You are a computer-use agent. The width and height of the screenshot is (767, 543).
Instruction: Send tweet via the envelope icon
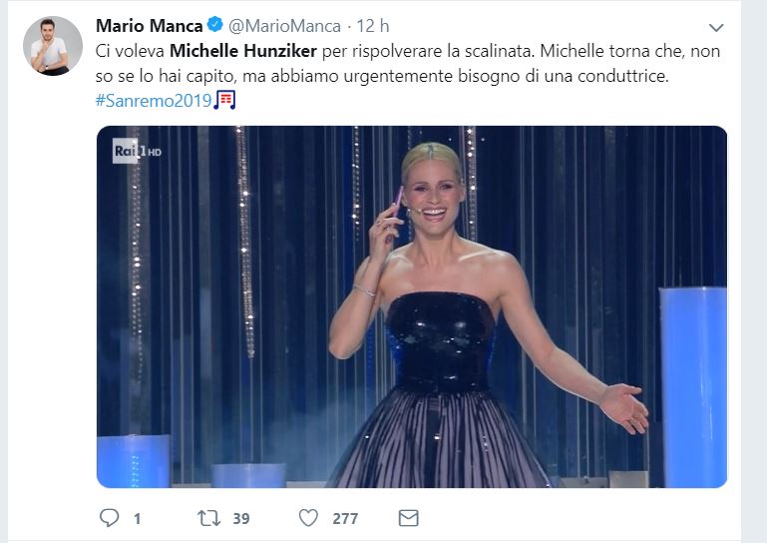(407, 518)
